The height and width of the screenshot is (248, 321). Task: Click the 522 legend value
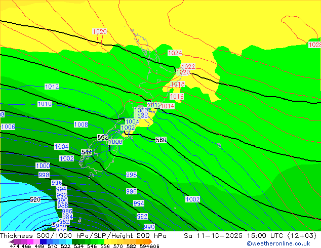click(65, 246)
